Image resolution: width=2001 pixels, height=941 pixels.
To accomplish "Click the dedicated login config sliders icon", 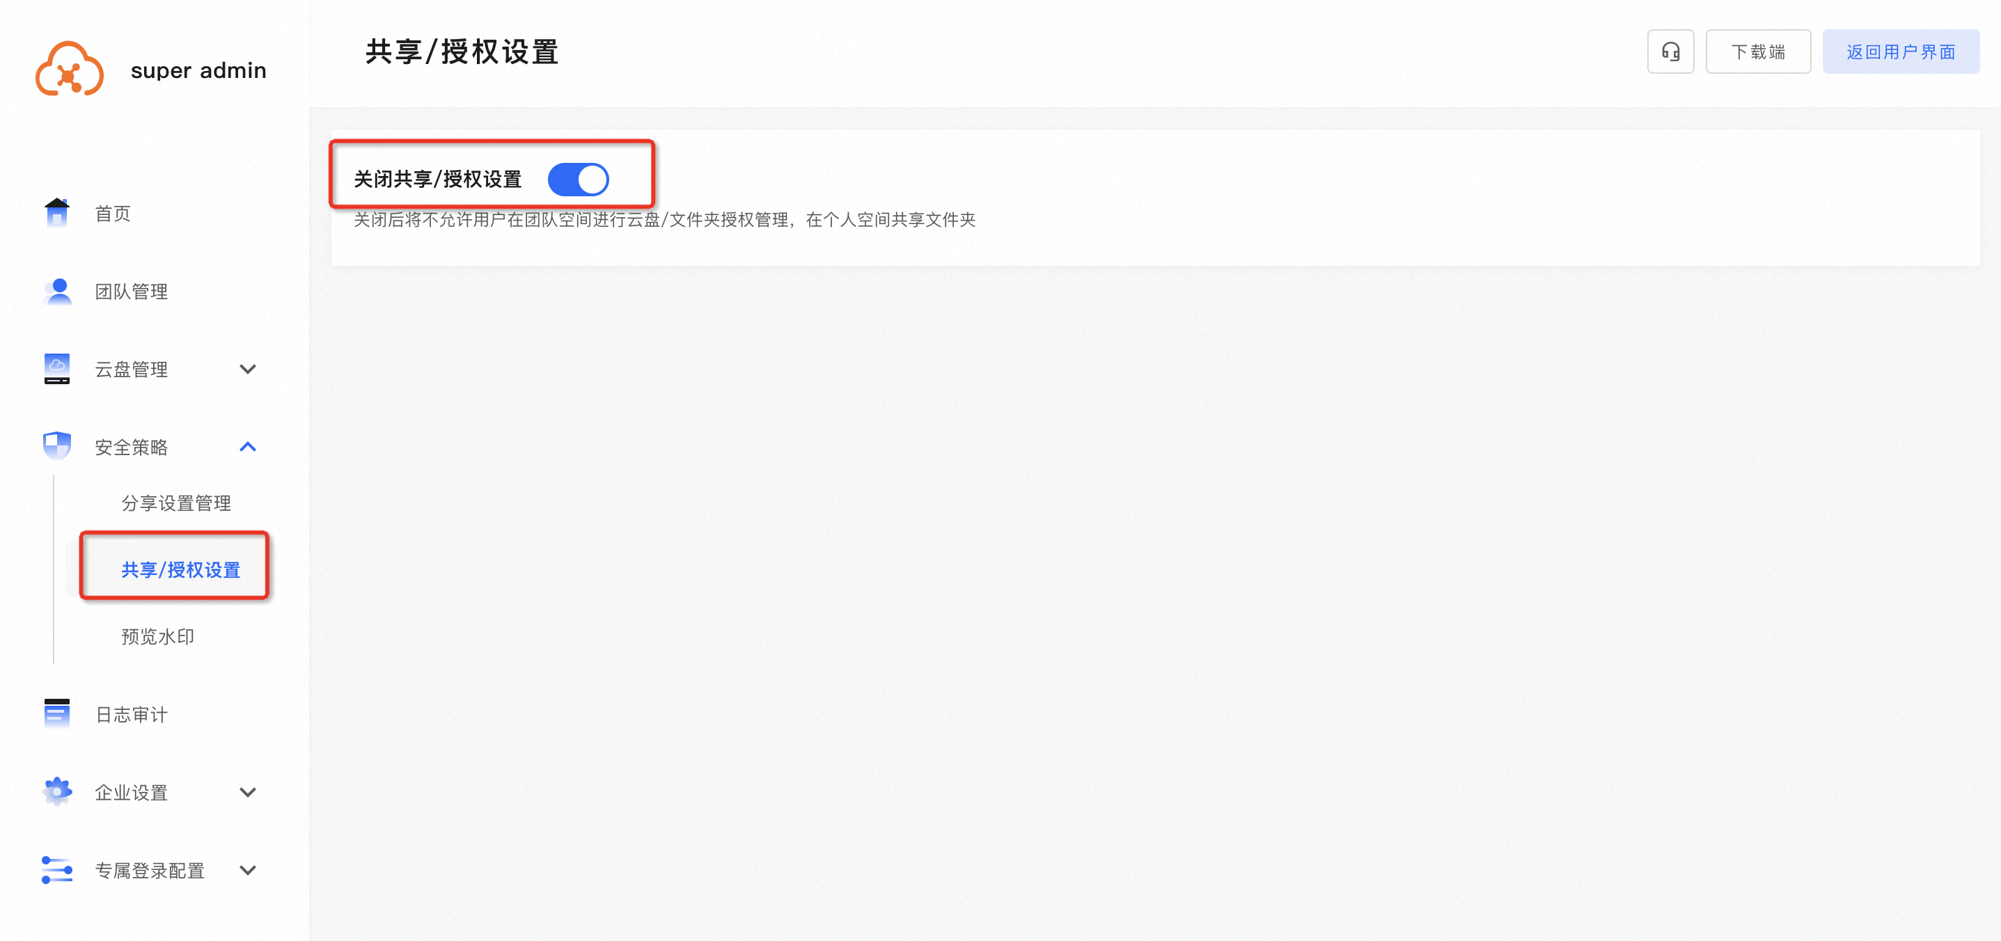I will (x=56, y=869).
